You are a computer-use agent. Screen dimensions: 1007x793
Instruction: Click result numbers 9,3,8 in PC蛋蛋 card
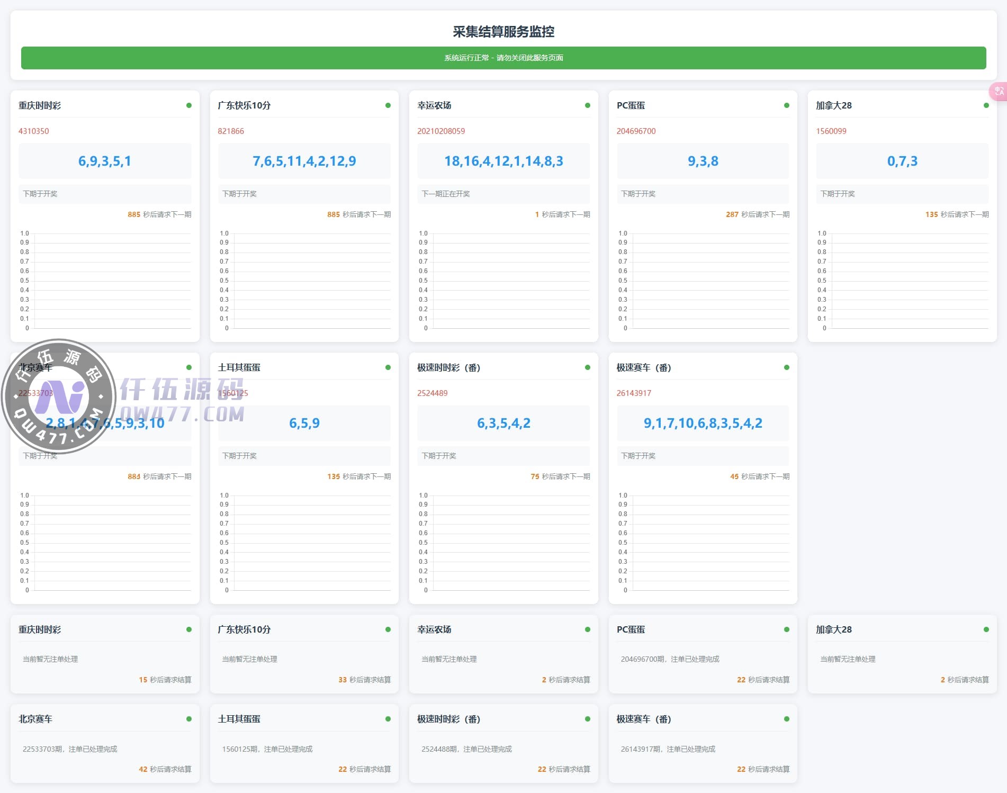[x=703, y=161]
